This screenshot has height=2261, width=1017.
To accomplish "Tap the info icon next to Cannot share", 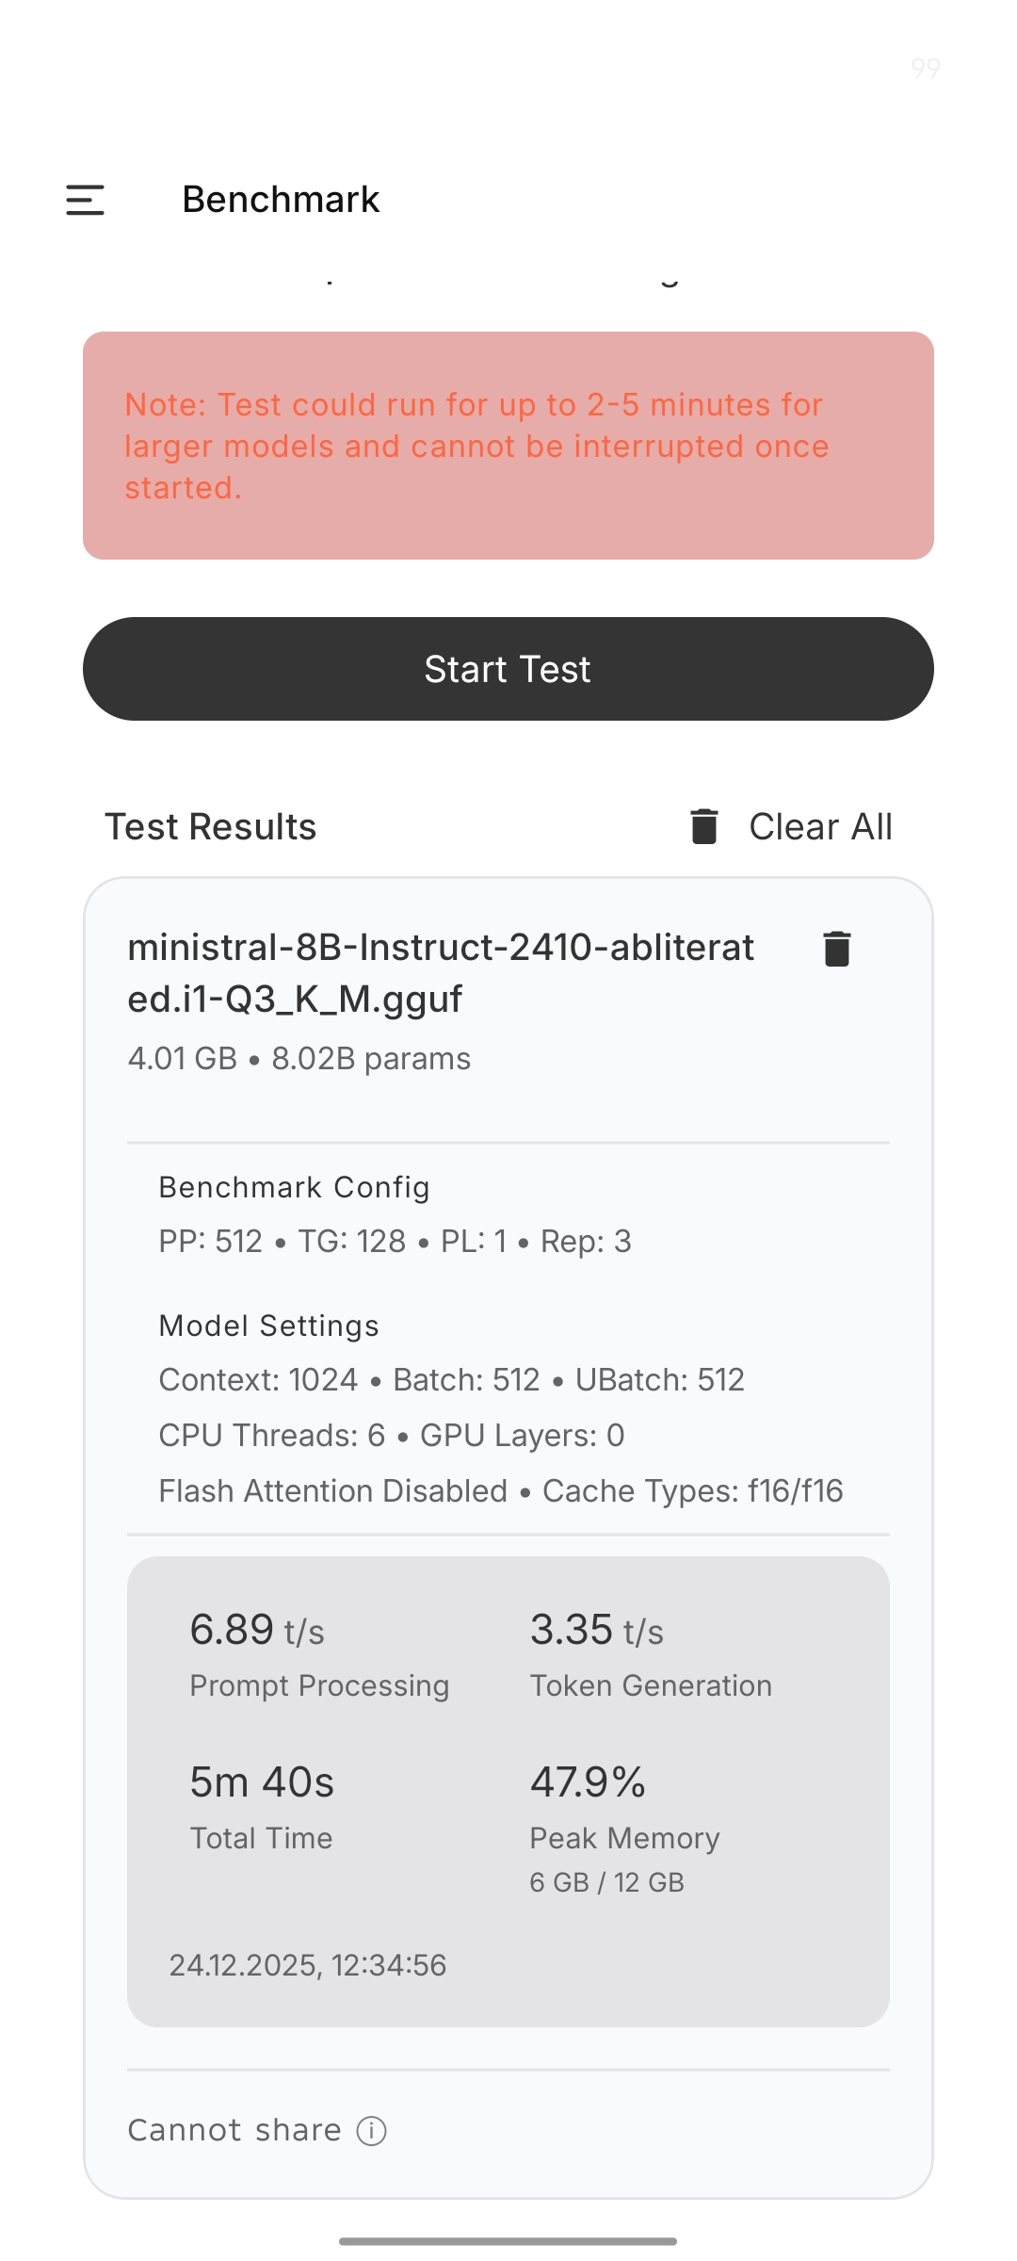I will (x=372, y=2131).
